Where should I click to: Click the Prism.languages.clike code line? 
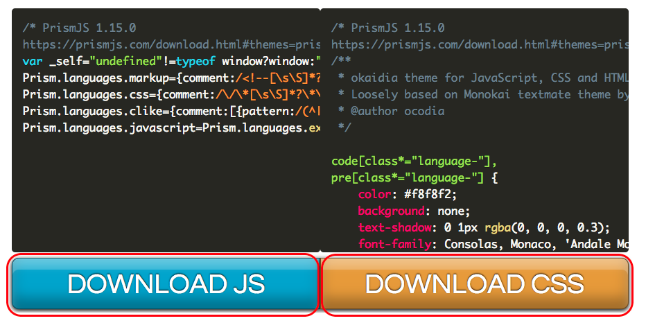(x=171, y=112)
